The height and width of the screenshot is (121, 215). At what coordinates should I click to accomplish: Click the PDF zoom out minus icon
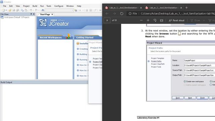point(141,21)
